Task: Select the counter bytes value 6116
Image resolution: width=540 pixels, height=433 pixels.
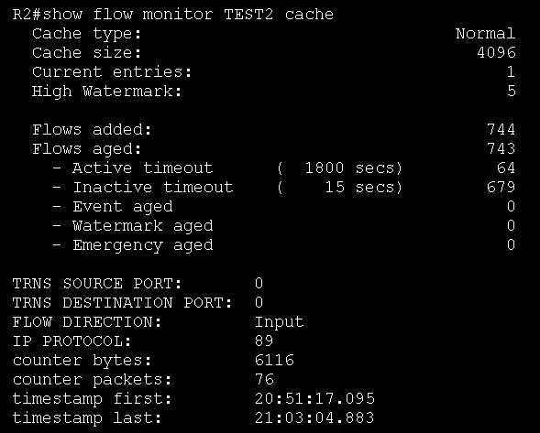Action: [x=274, y=361]
